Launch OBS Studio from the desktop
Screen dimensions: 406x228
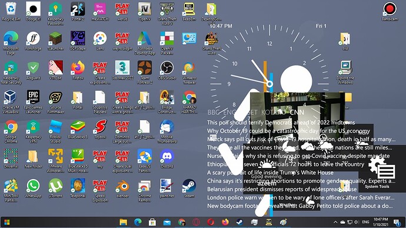coord(167,70)
